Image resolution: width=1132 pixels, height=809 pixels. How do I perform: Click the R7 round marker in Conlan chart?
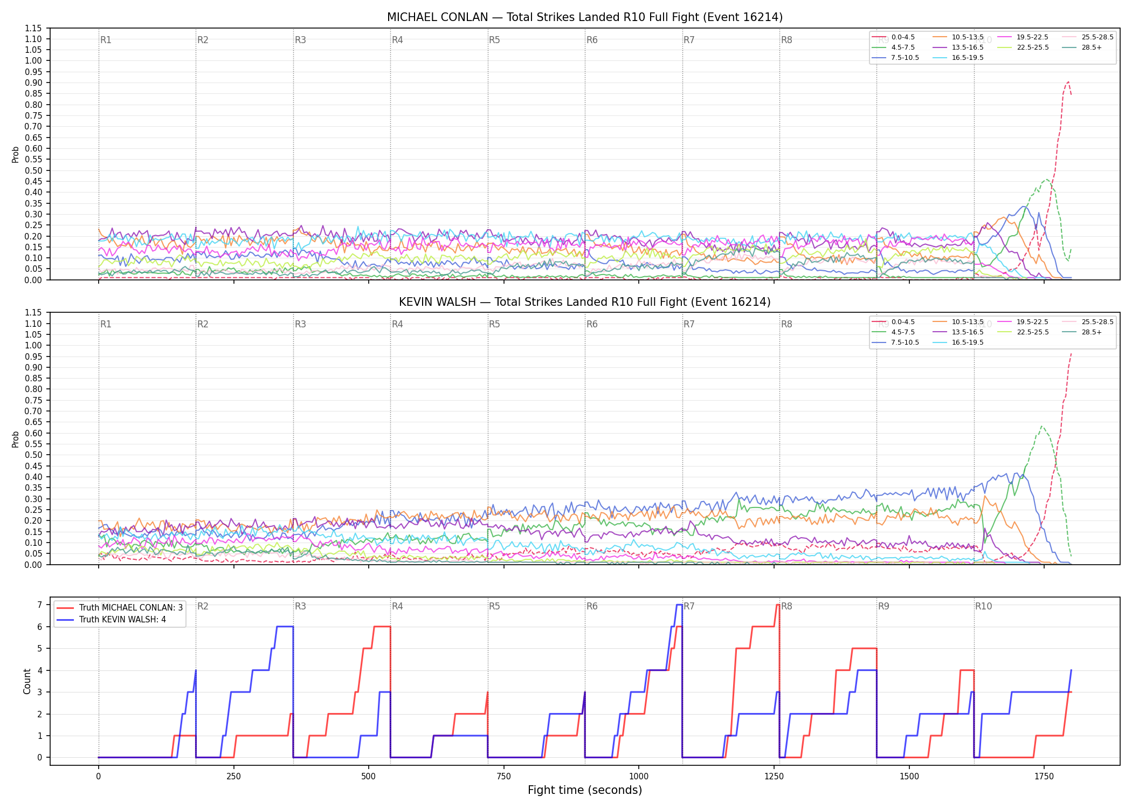tap(689, 40)
